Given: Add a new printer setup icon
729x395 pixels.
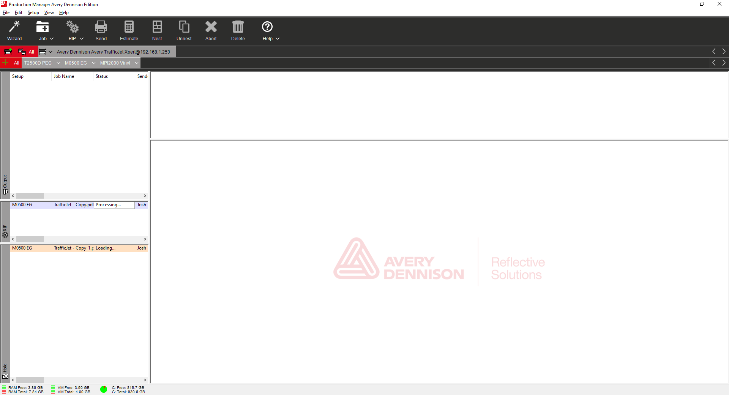Looking at the screenshot, I should pyautogui.click(x=8, y=52).
